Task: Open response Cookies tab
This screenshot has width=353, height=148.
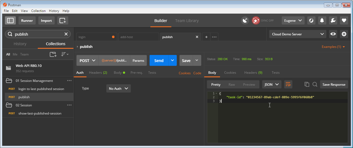Action: coord(230,73)
